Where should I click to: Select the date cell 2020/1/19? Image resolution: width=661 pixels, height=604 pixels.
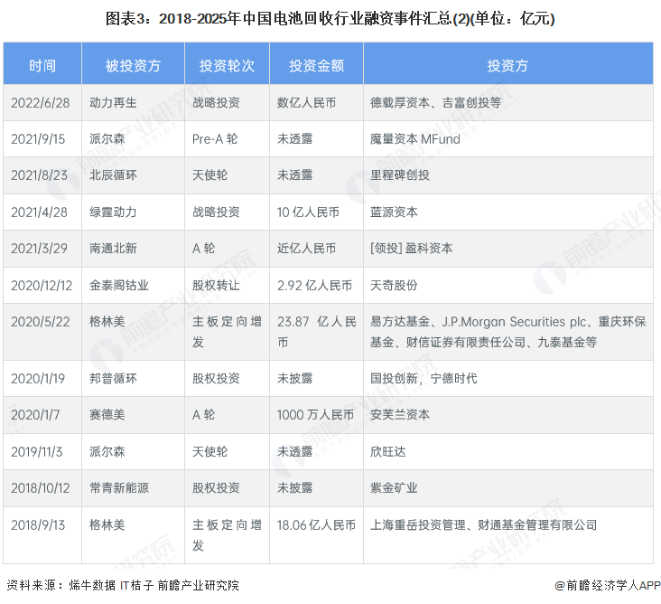[x=42, y=378]
